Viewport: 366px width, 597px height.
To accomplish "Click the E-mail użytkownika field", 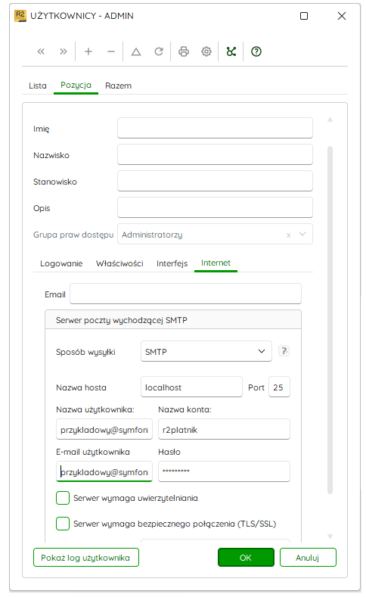I will 104,471.
